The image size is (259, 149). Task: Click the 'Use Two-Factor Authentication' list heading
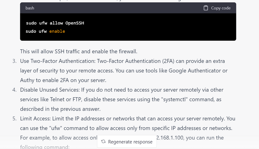pyautogui.click(x=52, y=61)
